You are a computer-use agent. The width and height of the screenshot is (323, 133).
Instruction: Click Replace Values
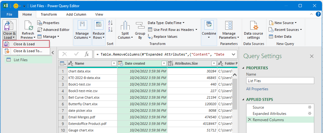pyautogui.click(x=163, y=37)
